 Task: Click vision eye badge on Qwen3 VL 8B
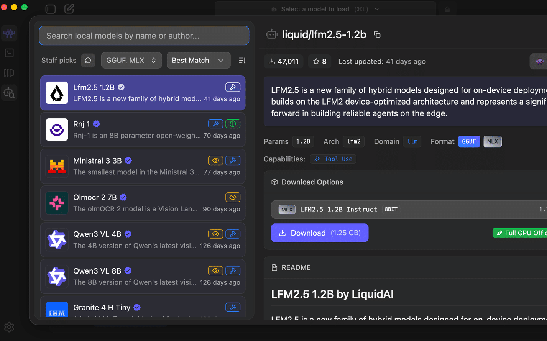pyautogui.click(x=215, y=271)
